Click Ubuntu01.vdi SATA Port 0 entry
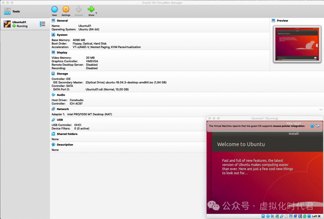This screenshot has width=324, height=219. click(107, 90)
